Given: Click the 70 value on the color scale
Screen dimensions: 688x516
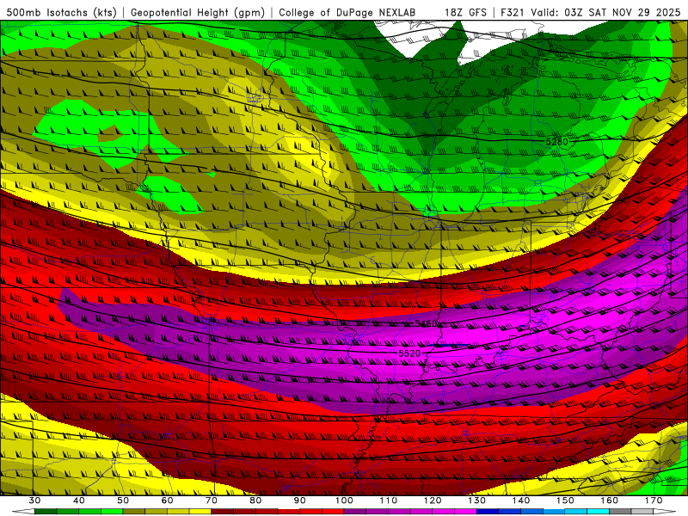Looking at the screenshot, I should 212,501.
